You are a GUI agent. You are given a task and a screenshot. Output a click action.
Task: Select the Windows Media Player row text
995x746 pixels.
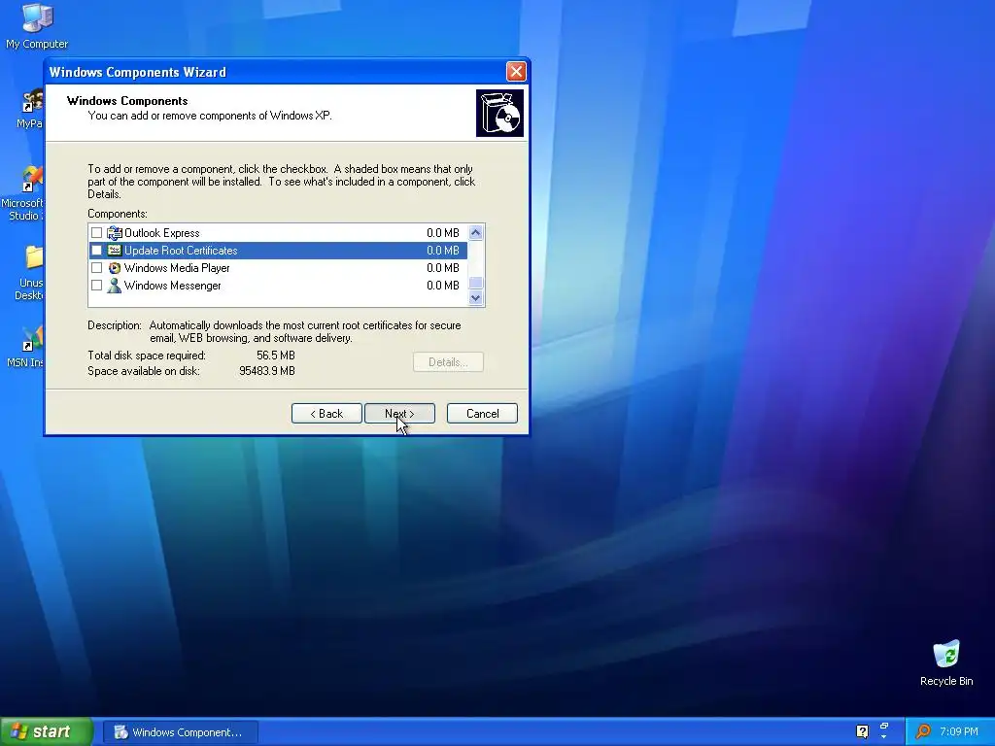coord(177,268)
